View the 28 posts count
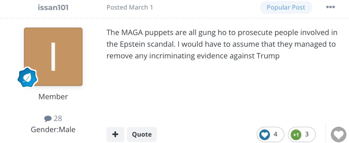 pos(58,118)
